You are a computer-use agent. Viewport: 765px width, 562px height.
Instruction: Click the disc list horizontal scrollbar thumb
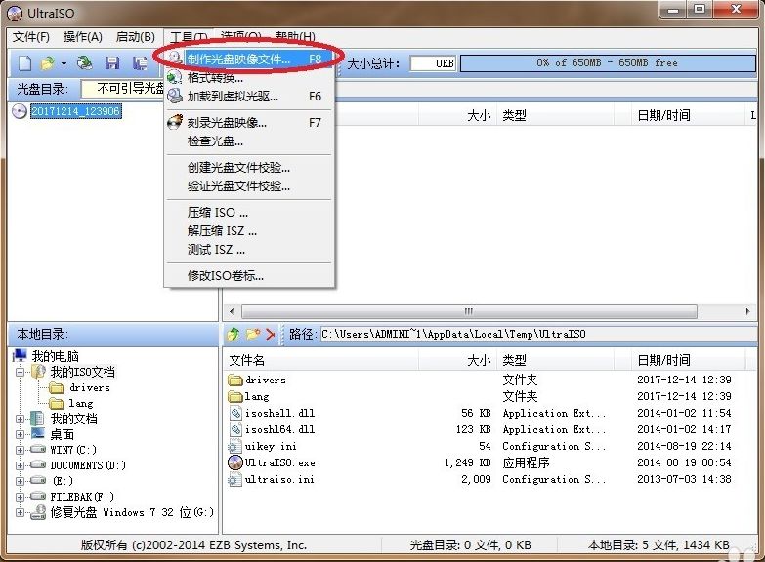tap(469, 311)
